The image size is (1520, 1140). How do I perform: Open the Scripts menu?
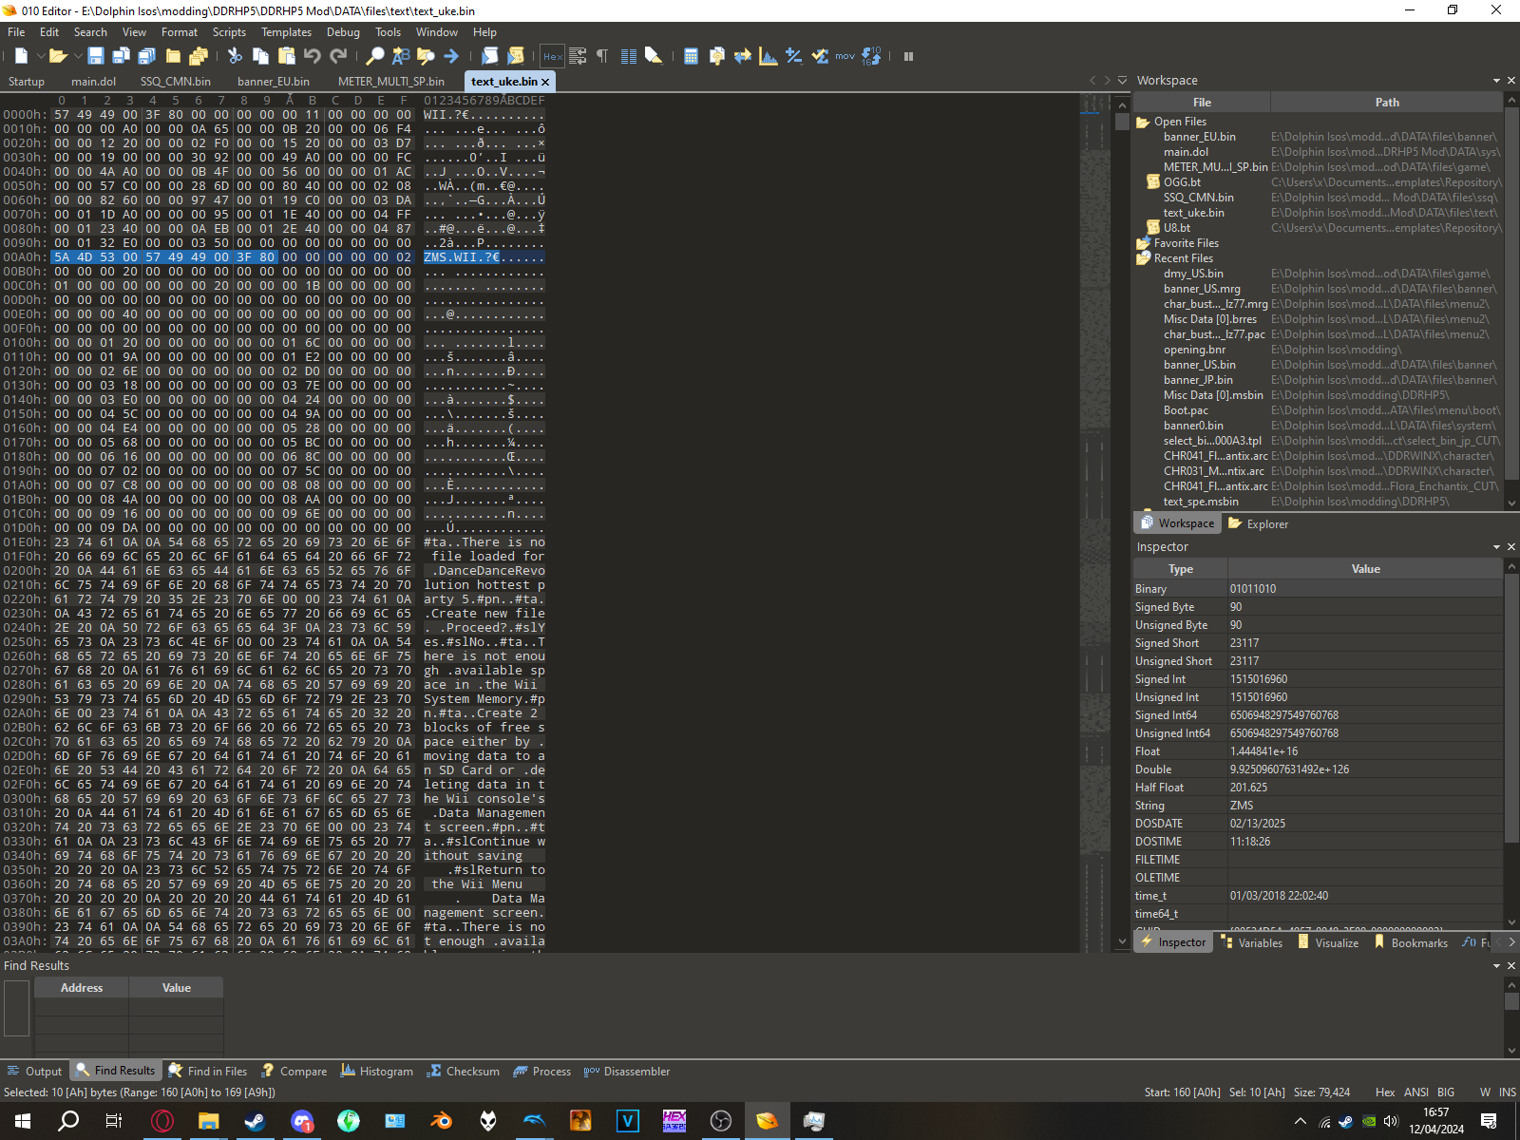point(229,32)
